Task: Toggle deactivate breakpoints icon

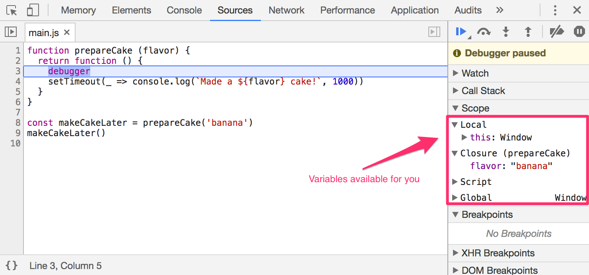Action: (557, 32)
